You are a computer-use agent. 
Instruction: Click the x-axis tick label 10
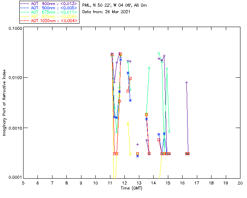(95, 183)
